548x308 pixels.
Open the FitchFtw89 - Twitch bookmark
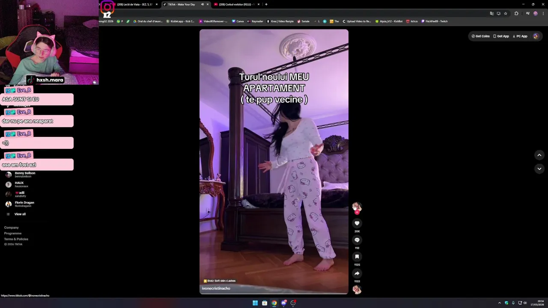(x=434, y=21)
